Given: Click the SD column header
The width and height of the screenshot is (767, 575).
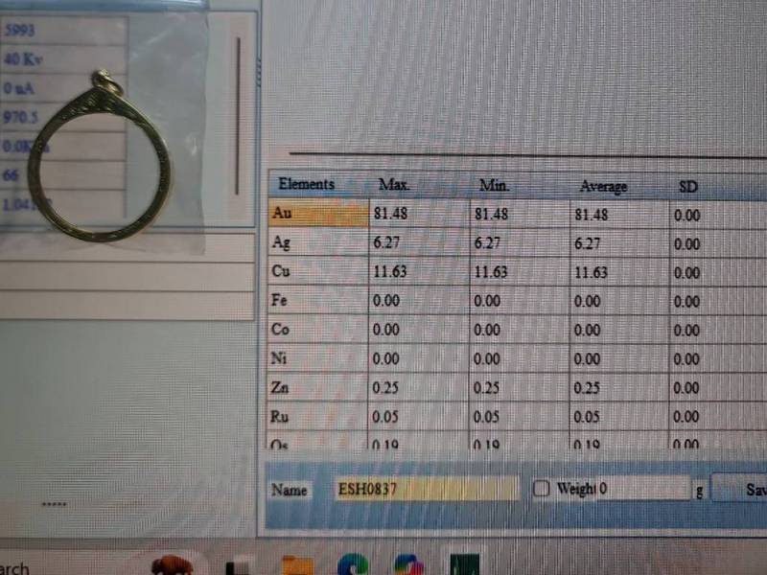Looking at the screenshot, I should pyautogui.click(x=687, y=186).
